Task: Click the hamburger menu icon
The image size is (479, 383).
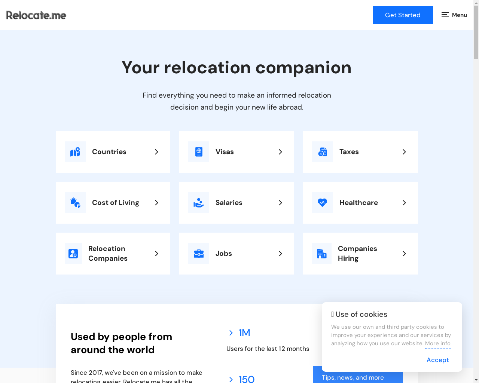Action: [x=445, y=15]
